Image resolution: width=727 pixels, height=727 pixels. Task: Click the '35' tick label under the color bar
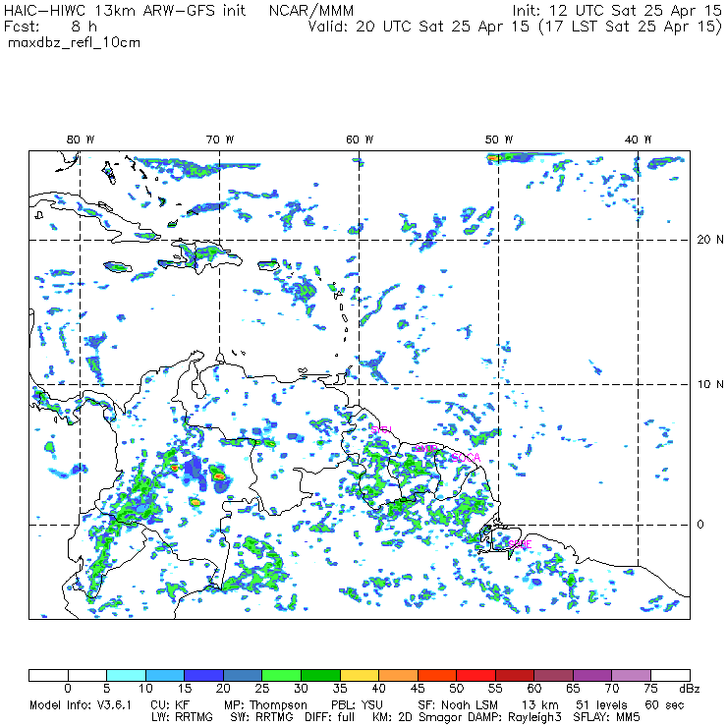(340, 689)
